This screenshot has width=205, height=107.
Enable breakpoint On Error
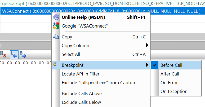click(x=169, y=83)
